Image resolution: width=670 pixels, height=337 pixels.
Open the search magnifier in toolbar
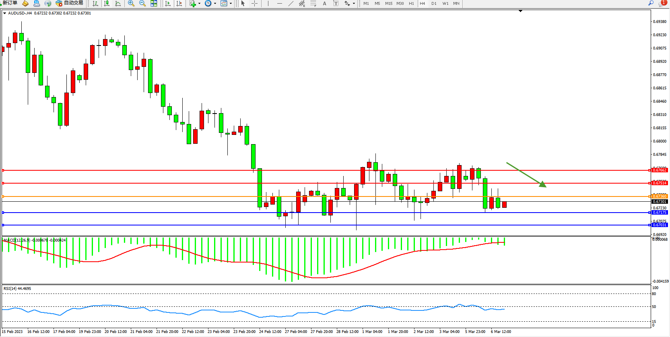(651, 3)
